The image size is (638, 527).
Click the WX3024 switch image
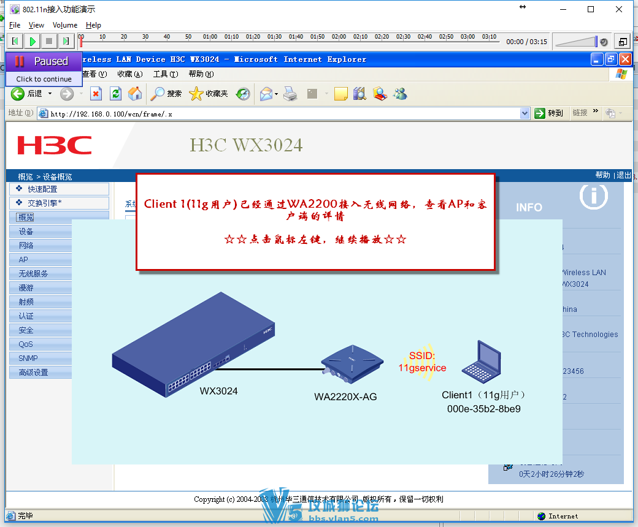[194, 344]
